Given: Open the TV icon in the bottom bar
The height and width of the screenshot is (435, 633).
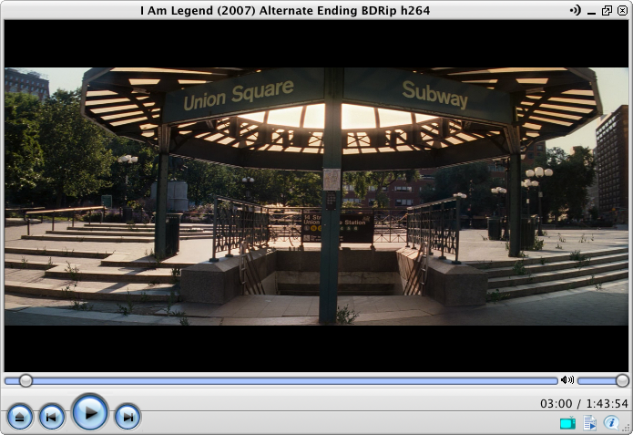Looking at the screenshot, I should click(567, 423).
